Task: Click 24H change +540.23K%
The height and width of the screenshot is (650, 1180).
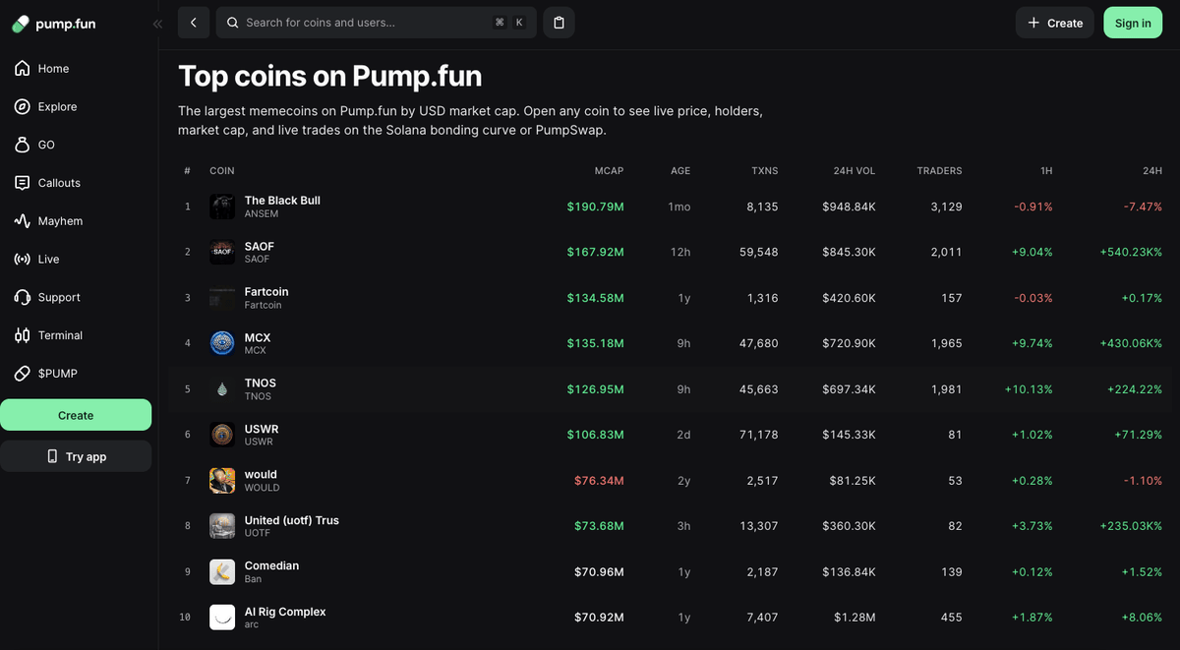Action: click(1131, 252)
